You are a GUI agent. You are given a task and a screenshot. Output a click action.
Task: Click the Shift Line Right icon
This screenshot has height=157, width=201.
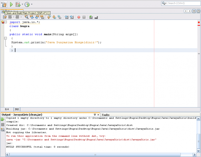coord(72,17)
